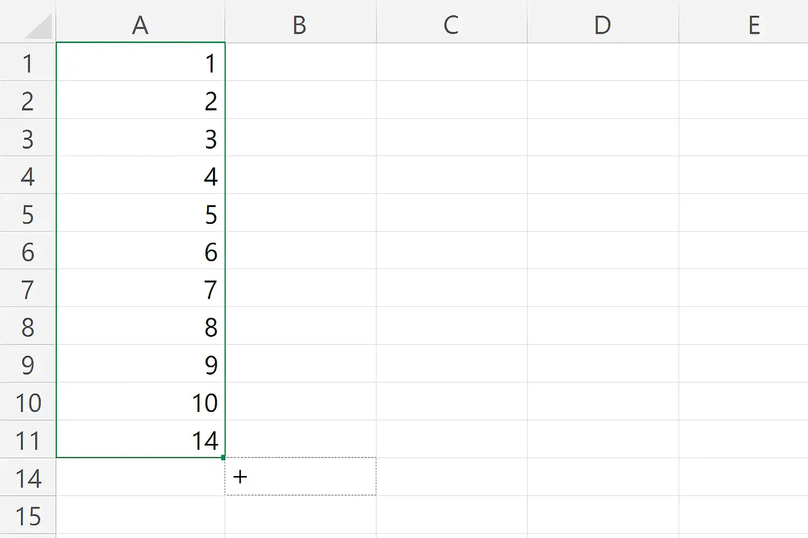Select row 1 header
This screenshot has width=808, height=538.
click(x=27, y=63)
